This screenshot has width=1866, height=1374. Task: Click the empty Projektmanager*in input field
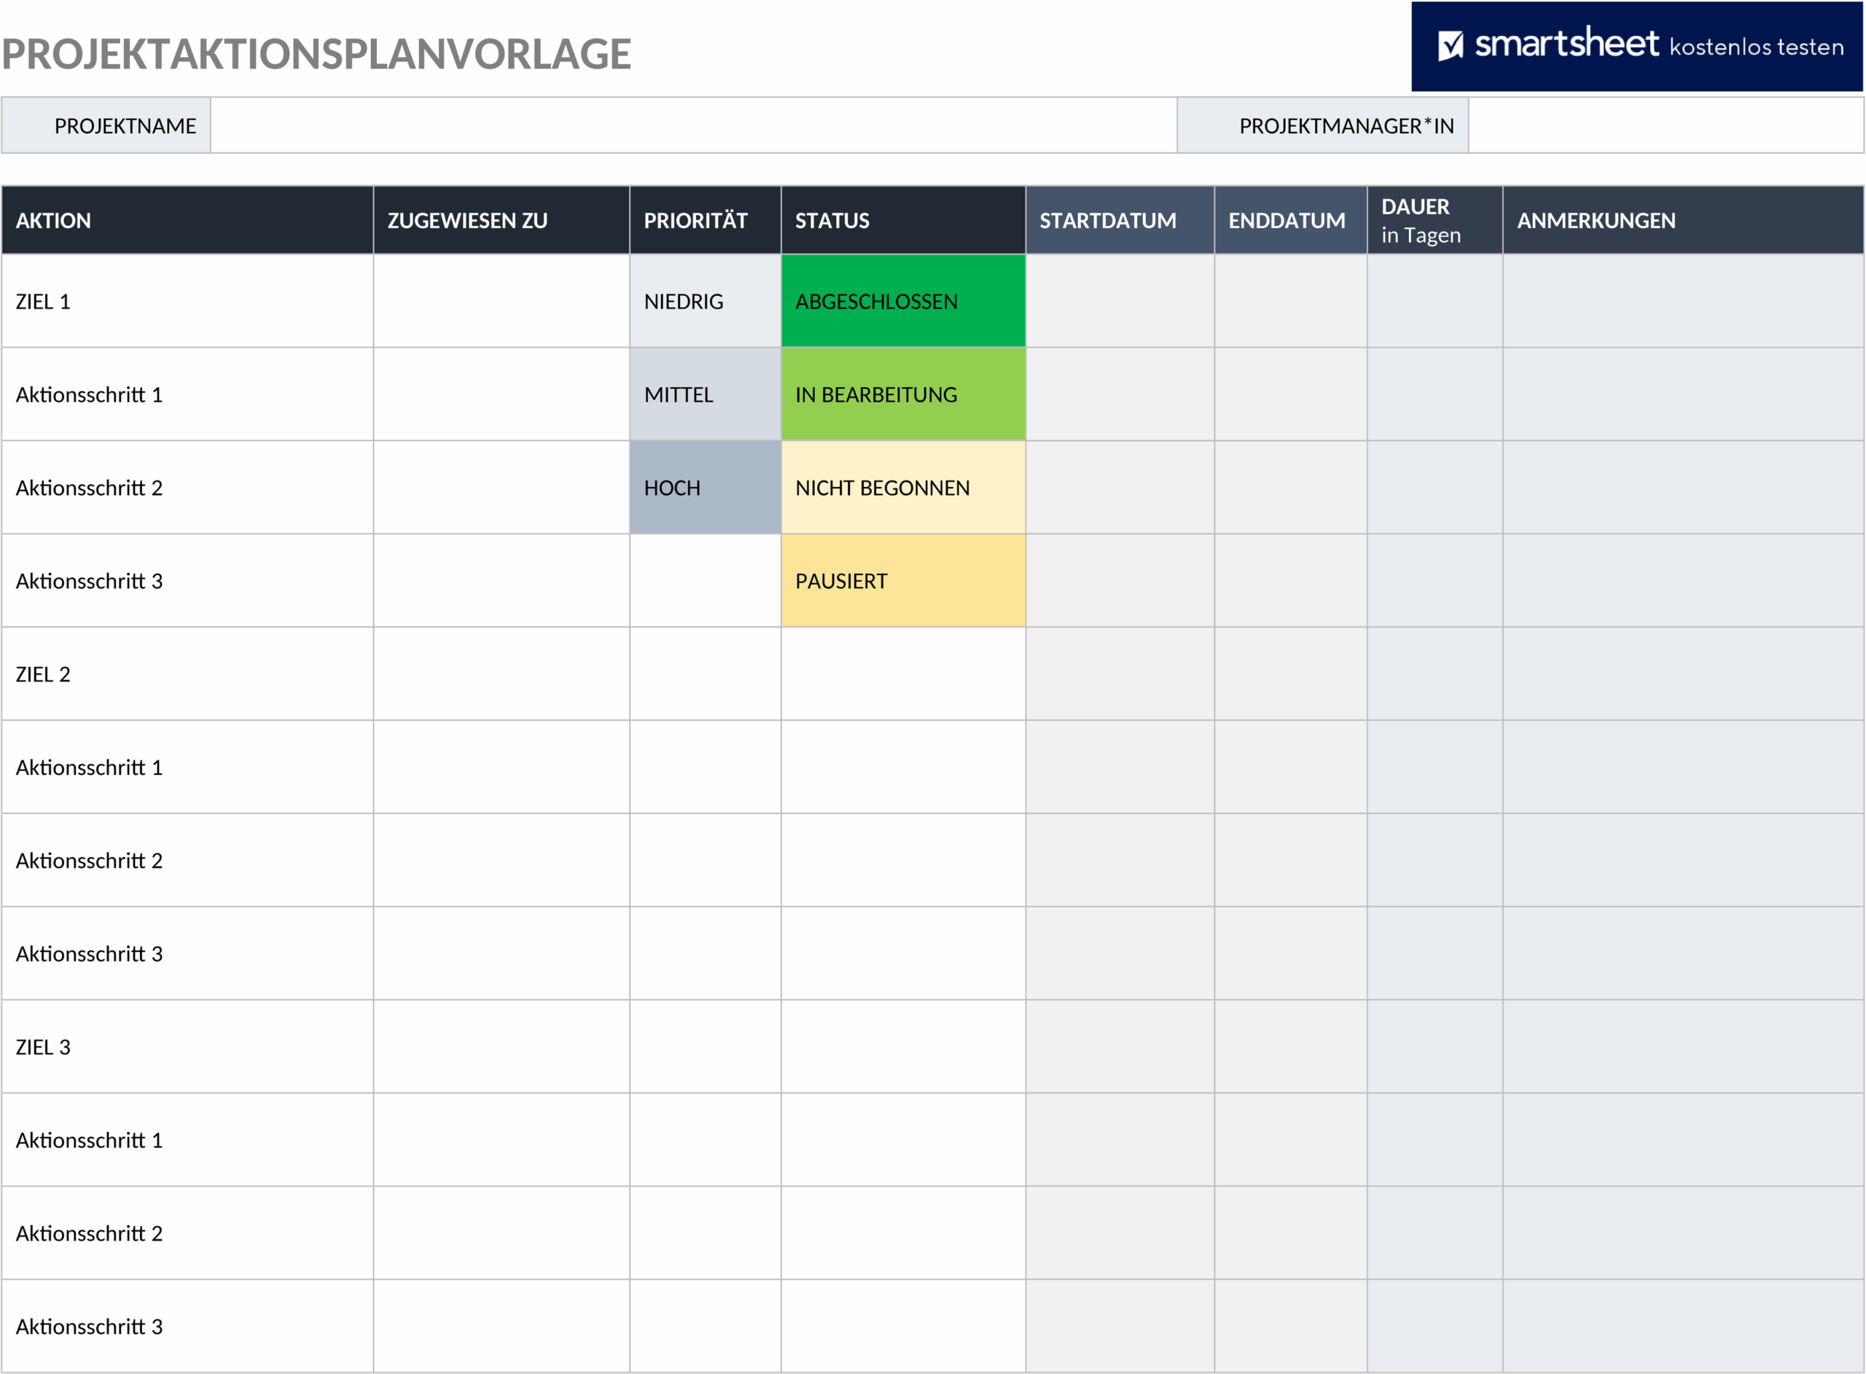(x=1666, y=125)
